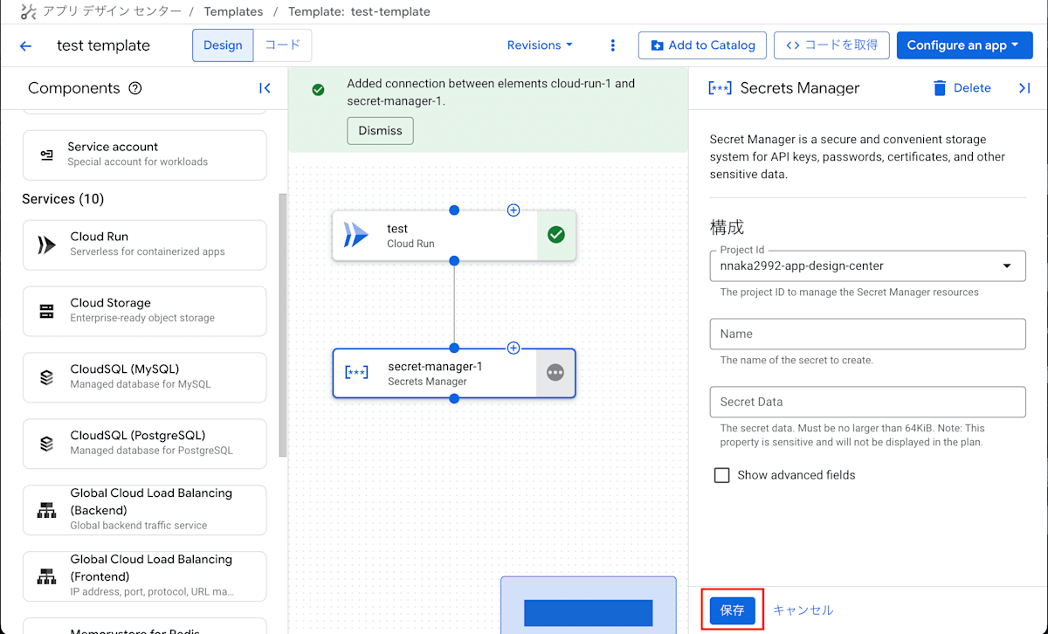The image size is (1048, 634).
Task: Click the pending status dots on secret-manager-1
Action: pyautogui.click(x=555, y=373)
